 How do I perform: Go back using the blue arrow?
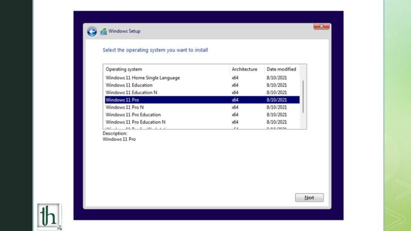pyautogui.click(x=92, y=32)
